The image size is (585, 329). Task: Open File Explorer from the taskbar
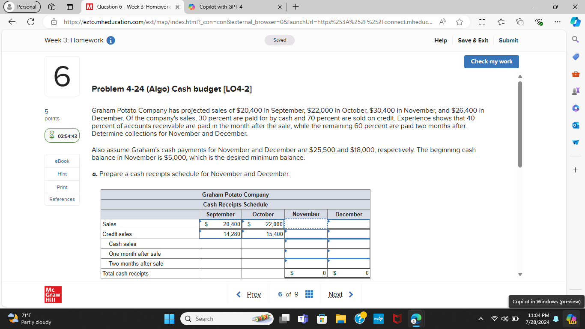340,319
